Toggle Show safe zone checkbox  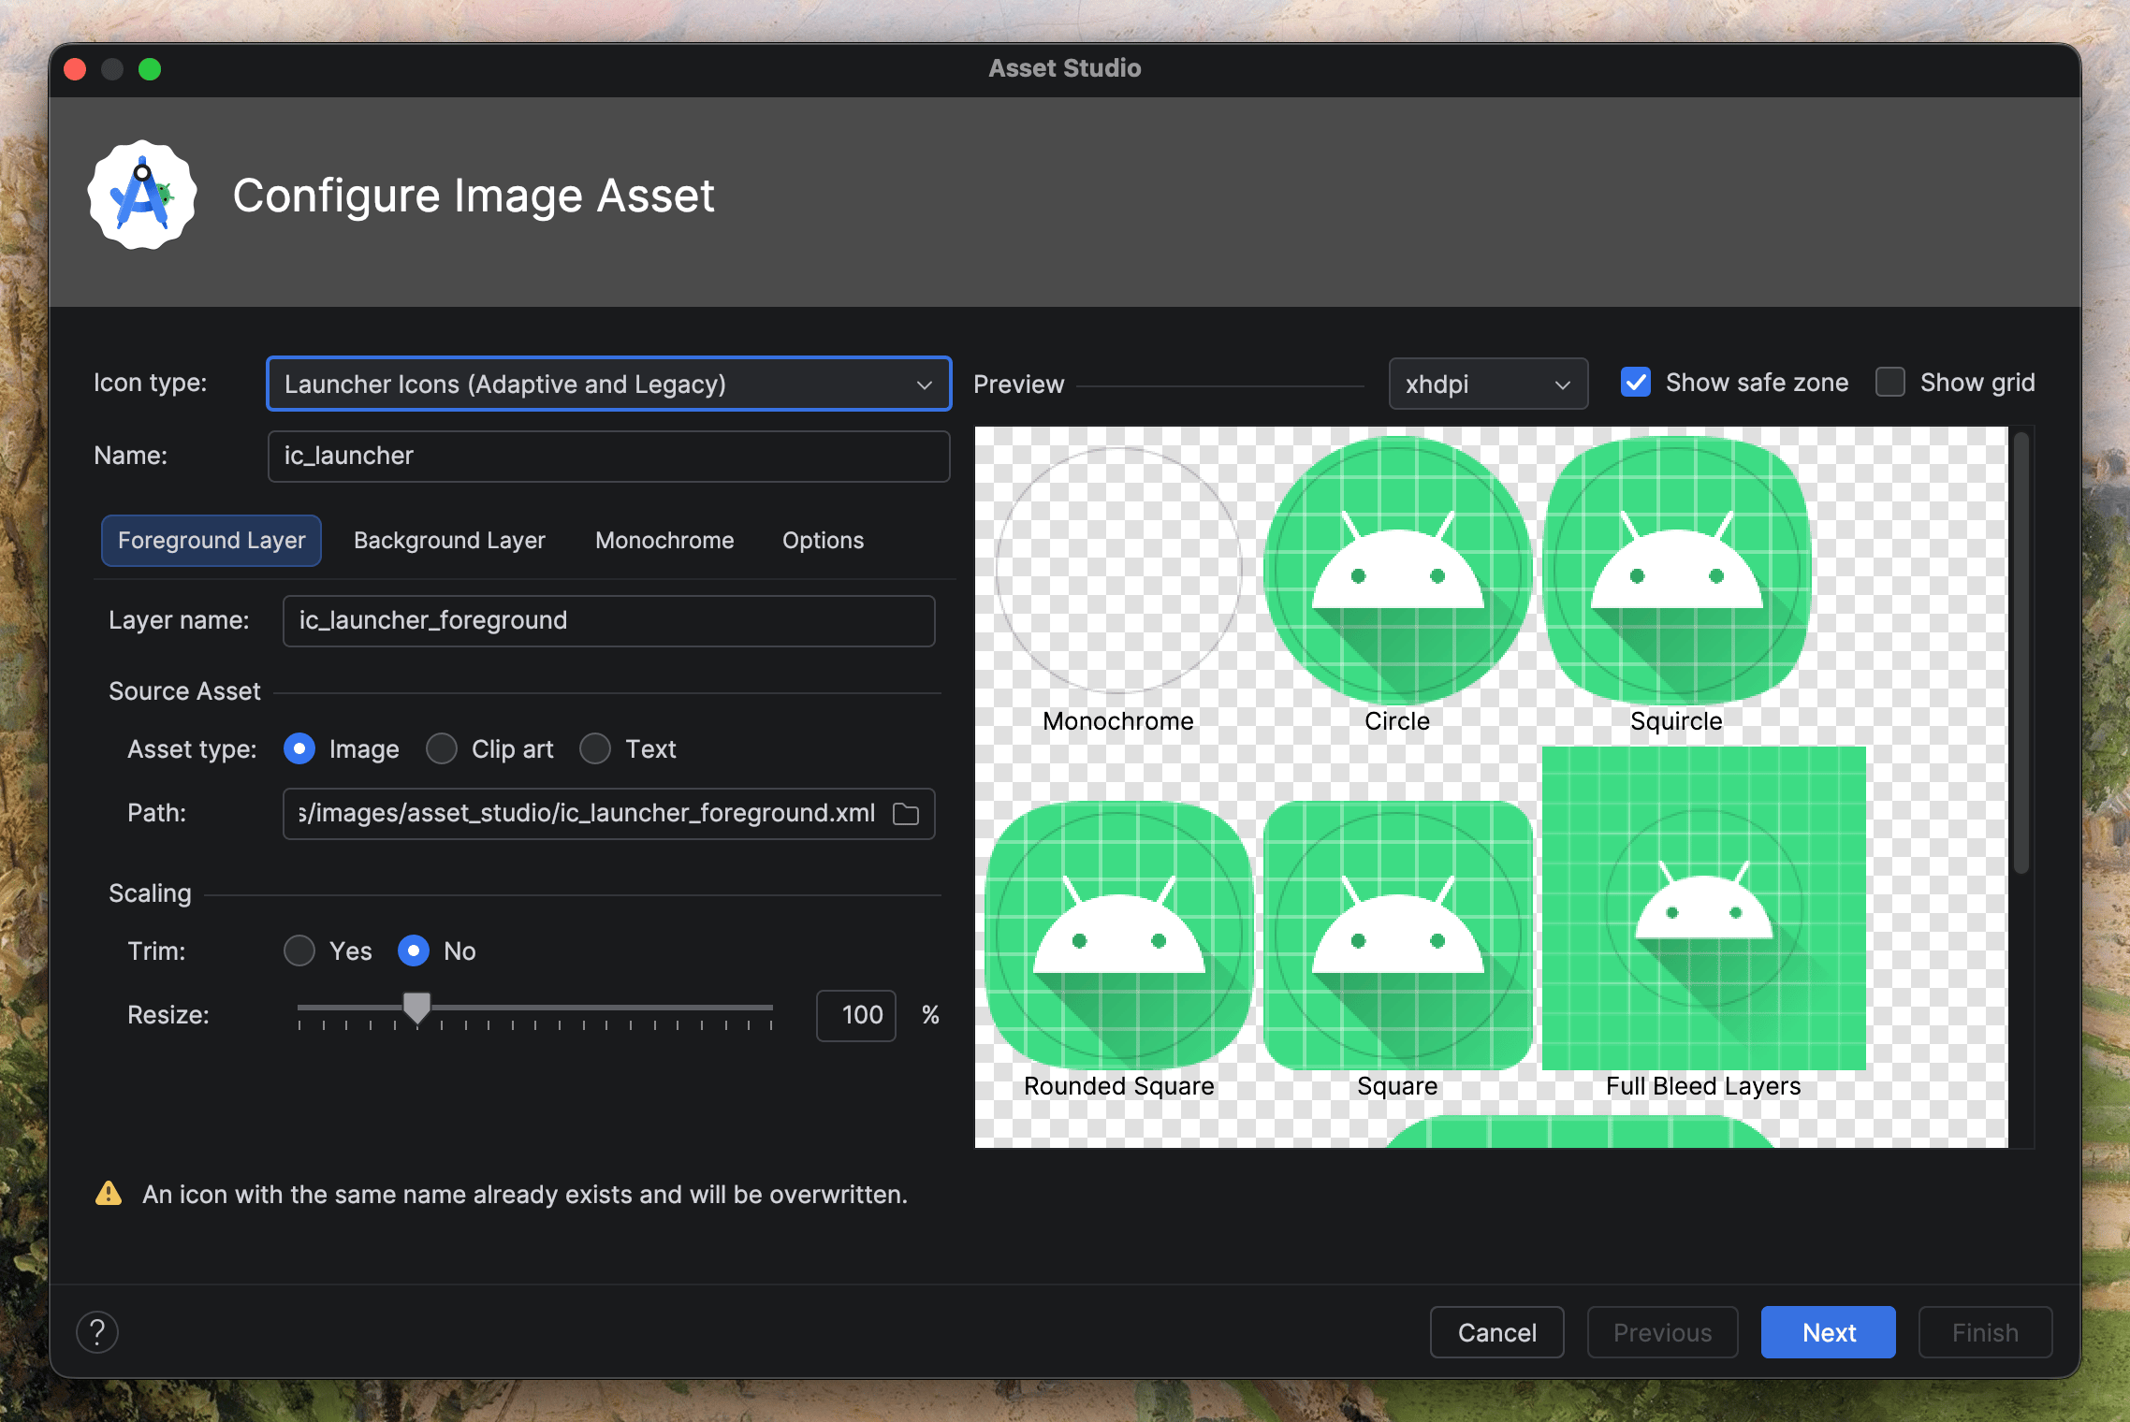1636,383
